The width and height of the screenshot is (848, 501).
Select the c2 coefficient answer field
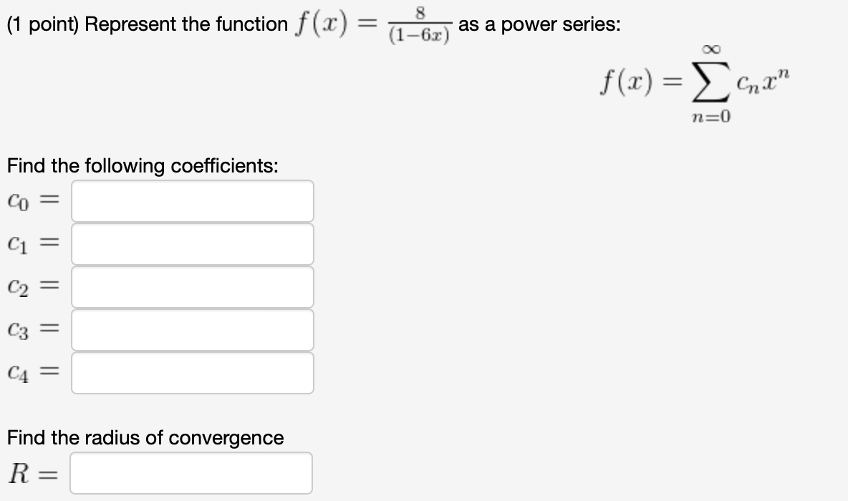pyautogui.click(x=193, y=287)
